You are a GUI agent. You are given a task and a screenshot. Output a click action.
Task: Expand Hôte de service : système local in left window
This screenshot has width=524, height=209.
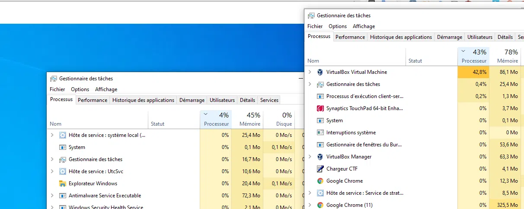click(52, 135)
